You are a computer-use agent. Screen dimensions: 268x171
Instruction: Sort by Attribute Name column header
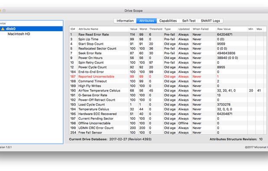[103, 29]
